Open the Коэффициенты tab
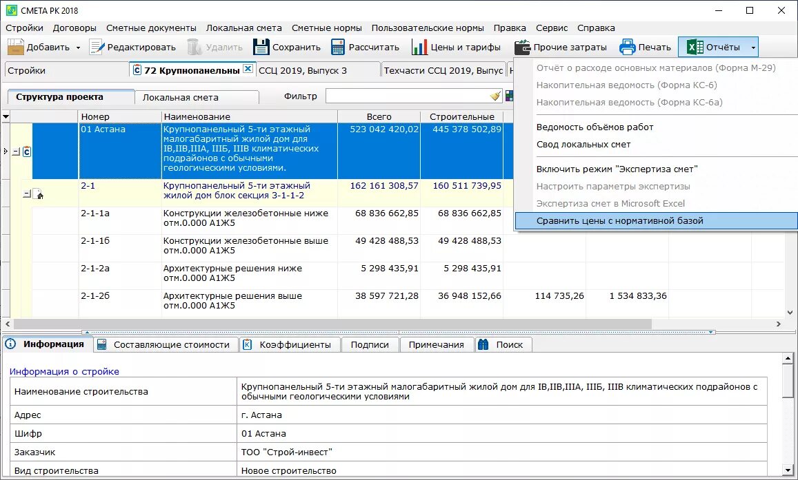This screenshot has width=798, height=480. coord(289,344)
